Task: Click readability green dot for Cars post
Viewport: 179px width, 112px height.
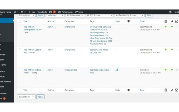Action: pyautogui.click(x=172, y=50)
